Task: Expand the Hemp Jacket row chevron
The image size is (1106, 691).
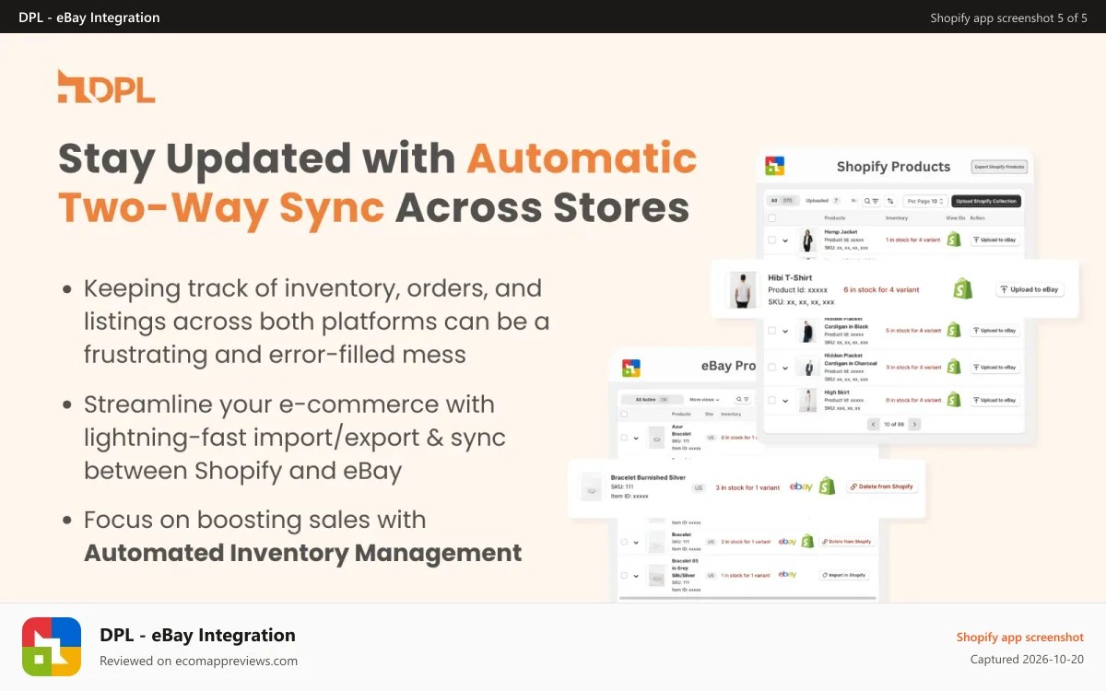Action: (785, 240)
